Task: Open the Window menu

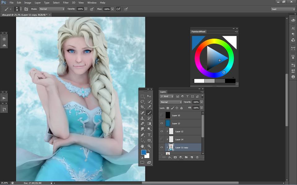Action: click(x=92, y=2)
